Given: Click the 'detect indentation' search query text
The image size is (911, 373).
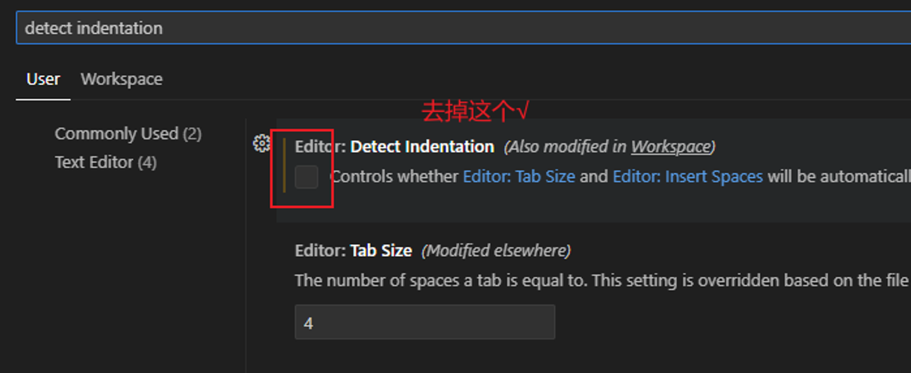Looking at the screenshot, I should 93,28.
